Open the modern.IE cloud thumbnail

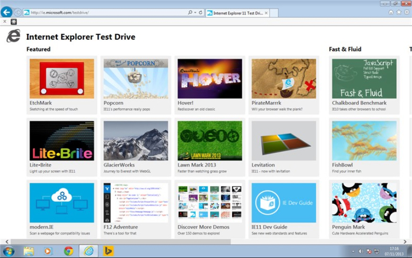(62, 203)
